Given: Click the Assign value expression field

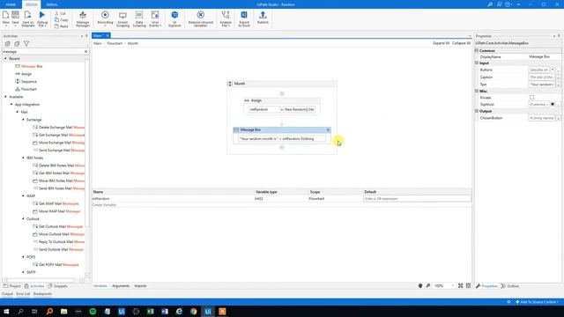Looking at the screenshot, I should pos(300,109).
